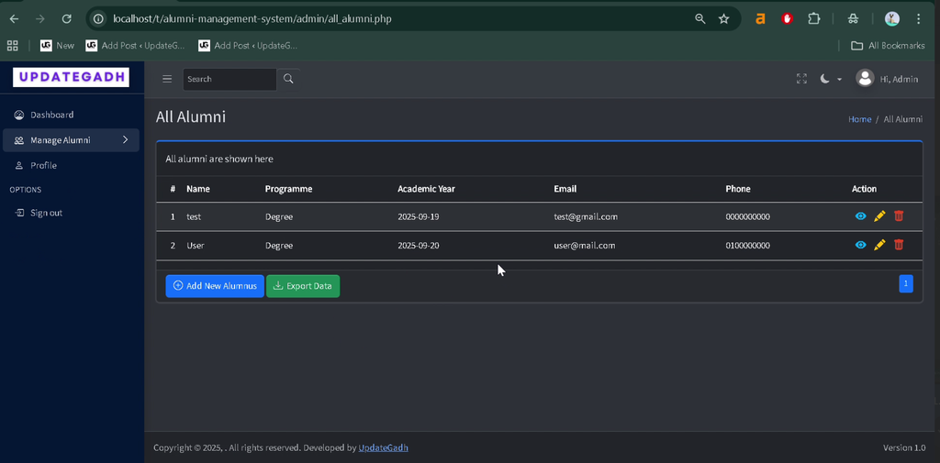The height and width of the screenshot is (463, 940).
Task: Click the browser forward arrow
Action: tap(40, 19)
